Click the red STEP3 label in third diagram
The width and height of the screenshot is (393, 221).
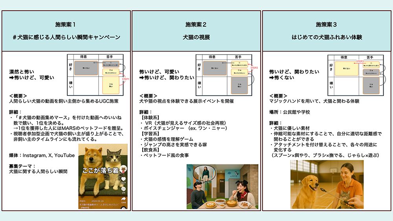[x=360, y=61]
